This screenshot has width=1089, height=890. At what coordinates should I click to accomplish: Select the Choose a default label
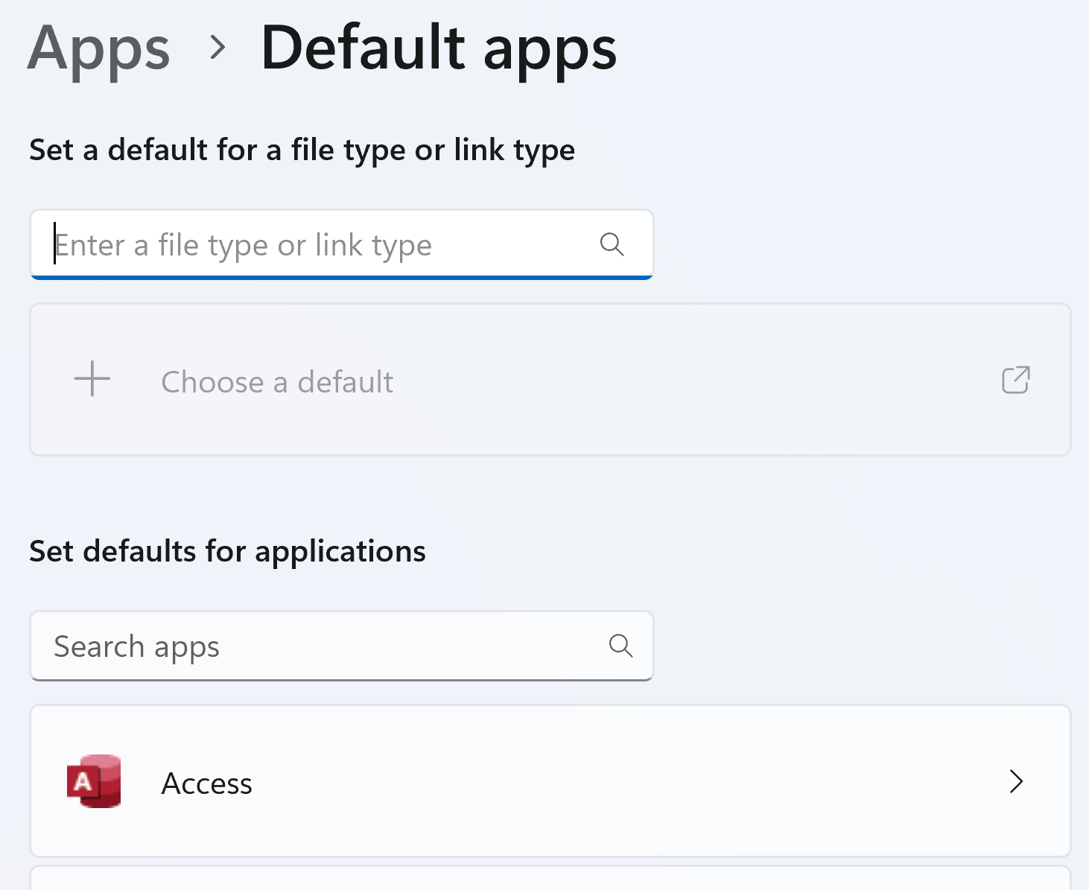[277, 382]
